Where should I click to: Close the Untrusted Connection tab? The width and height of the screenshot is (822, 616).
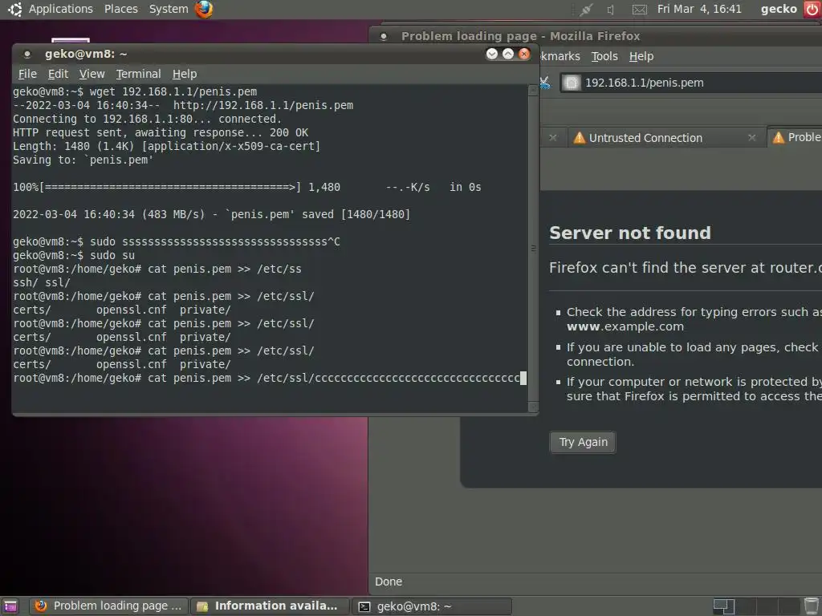751,138
